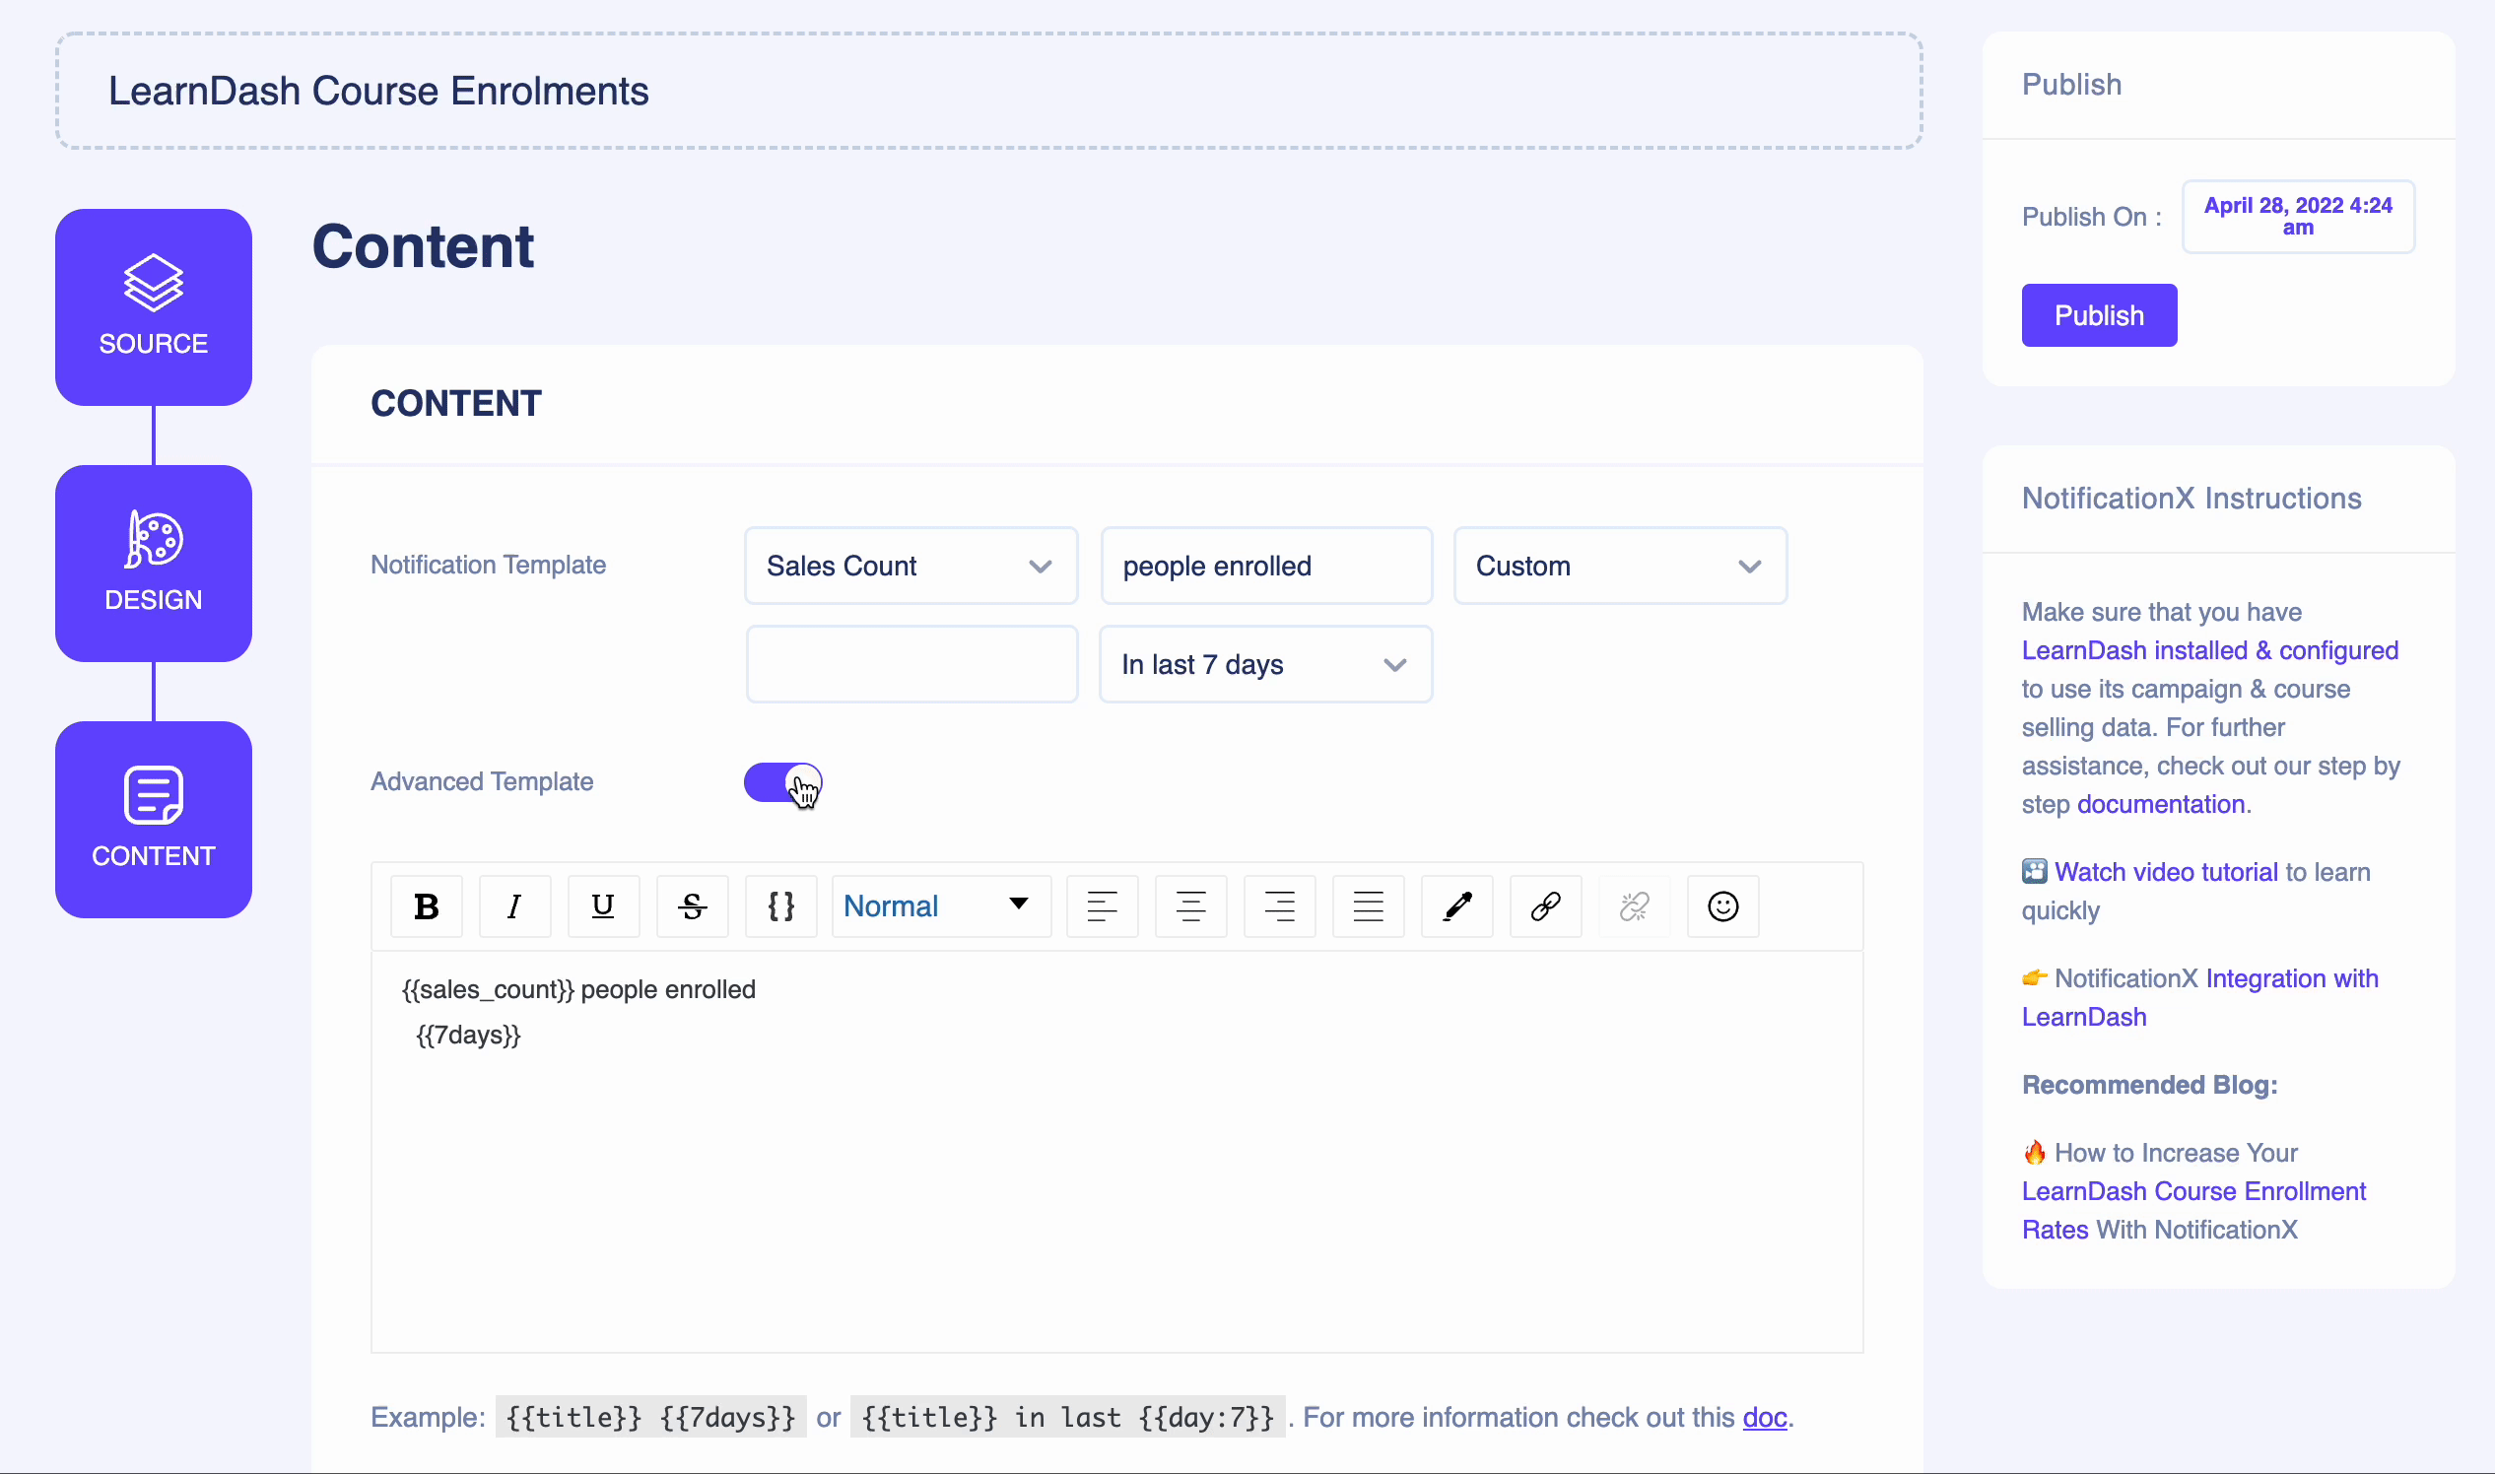Change the Publish On date
Viewport: 2495px width, 1474px height.
tap(2297, 217)
